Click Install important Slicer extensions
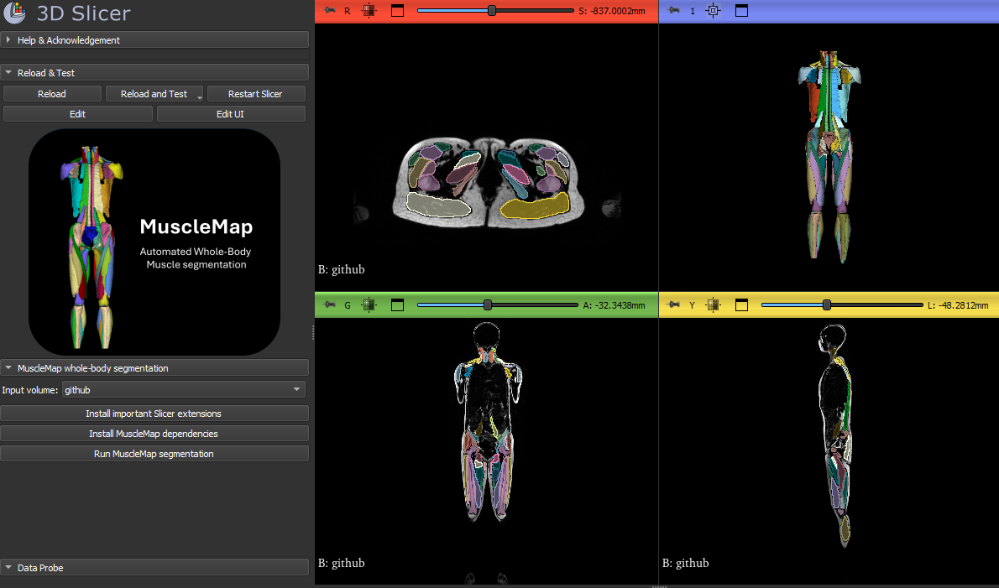Screen dimensions: 999x588 click(x=154, y=414)
